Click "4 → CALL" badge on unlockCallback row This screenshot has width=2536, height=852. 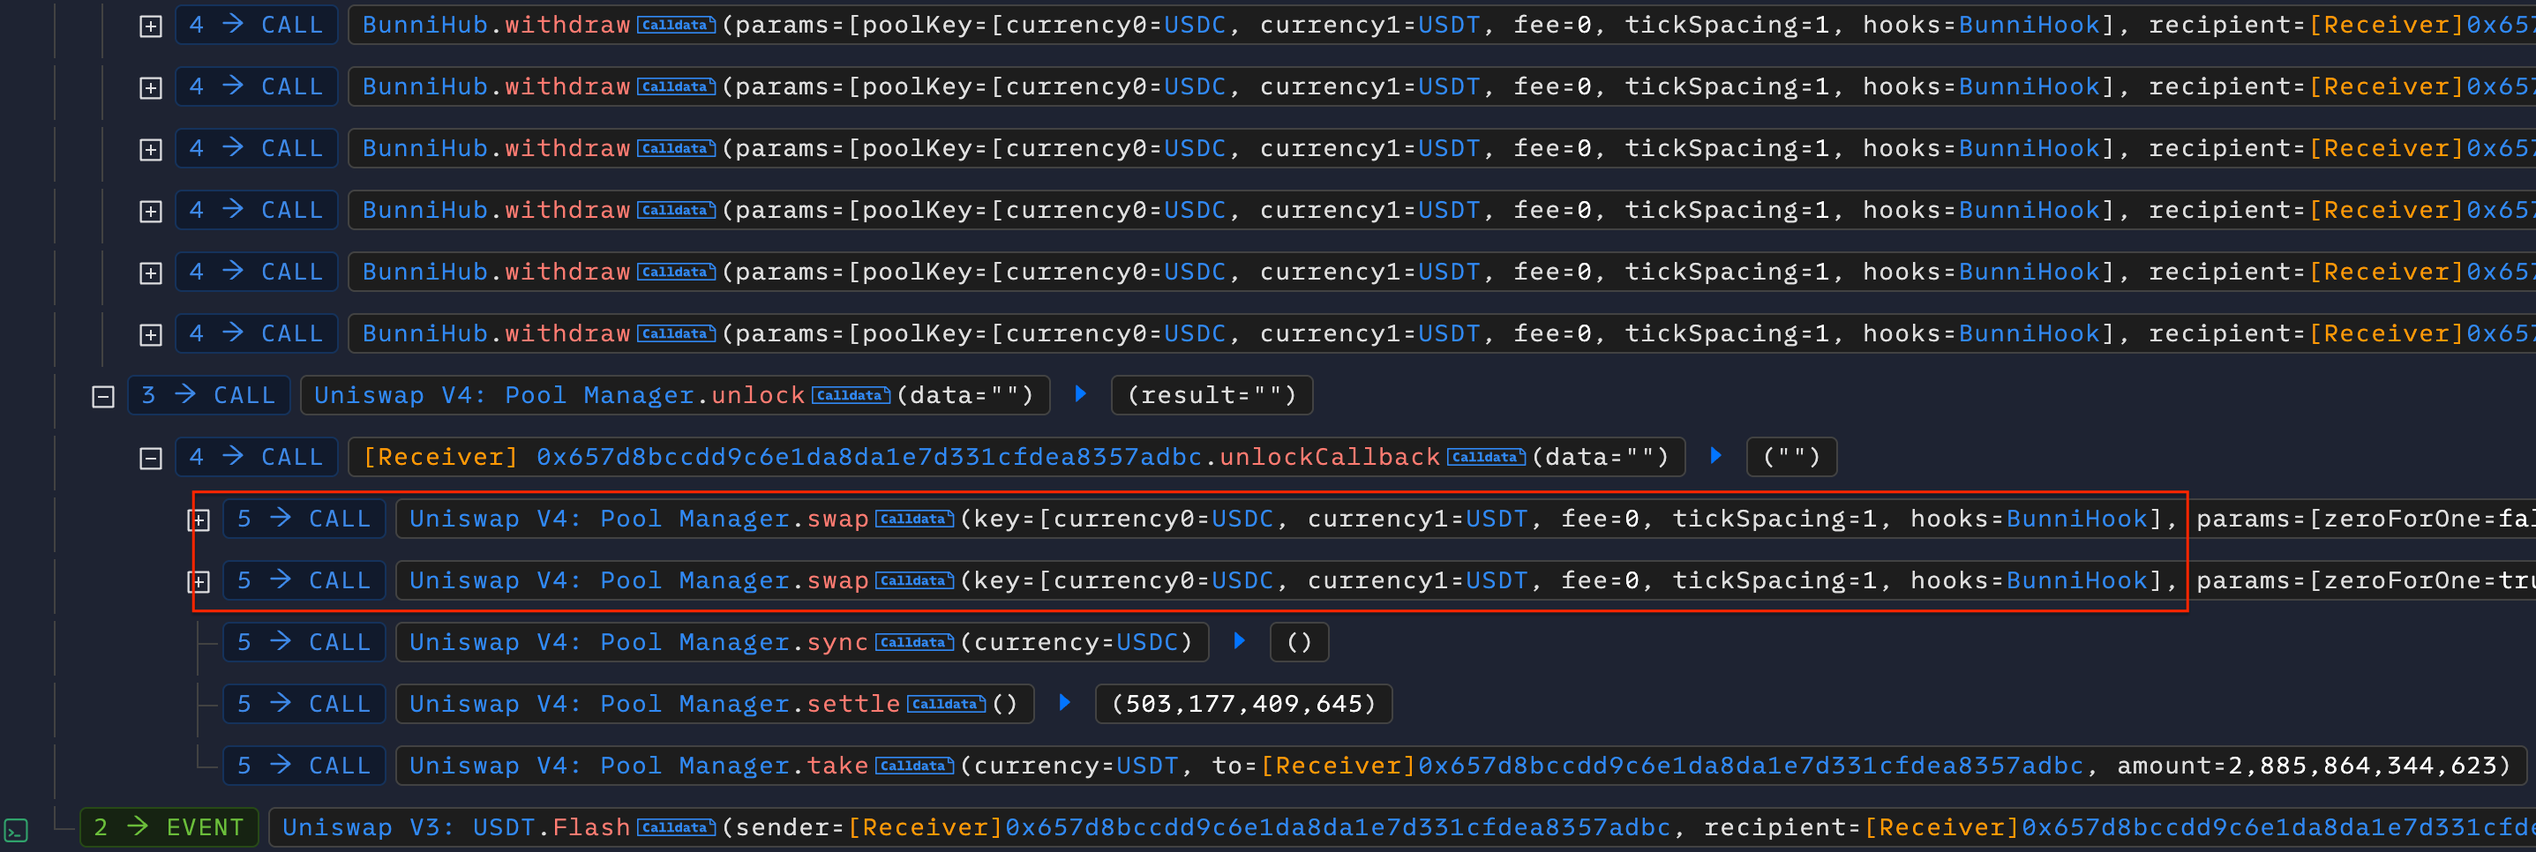pos(256,458)
